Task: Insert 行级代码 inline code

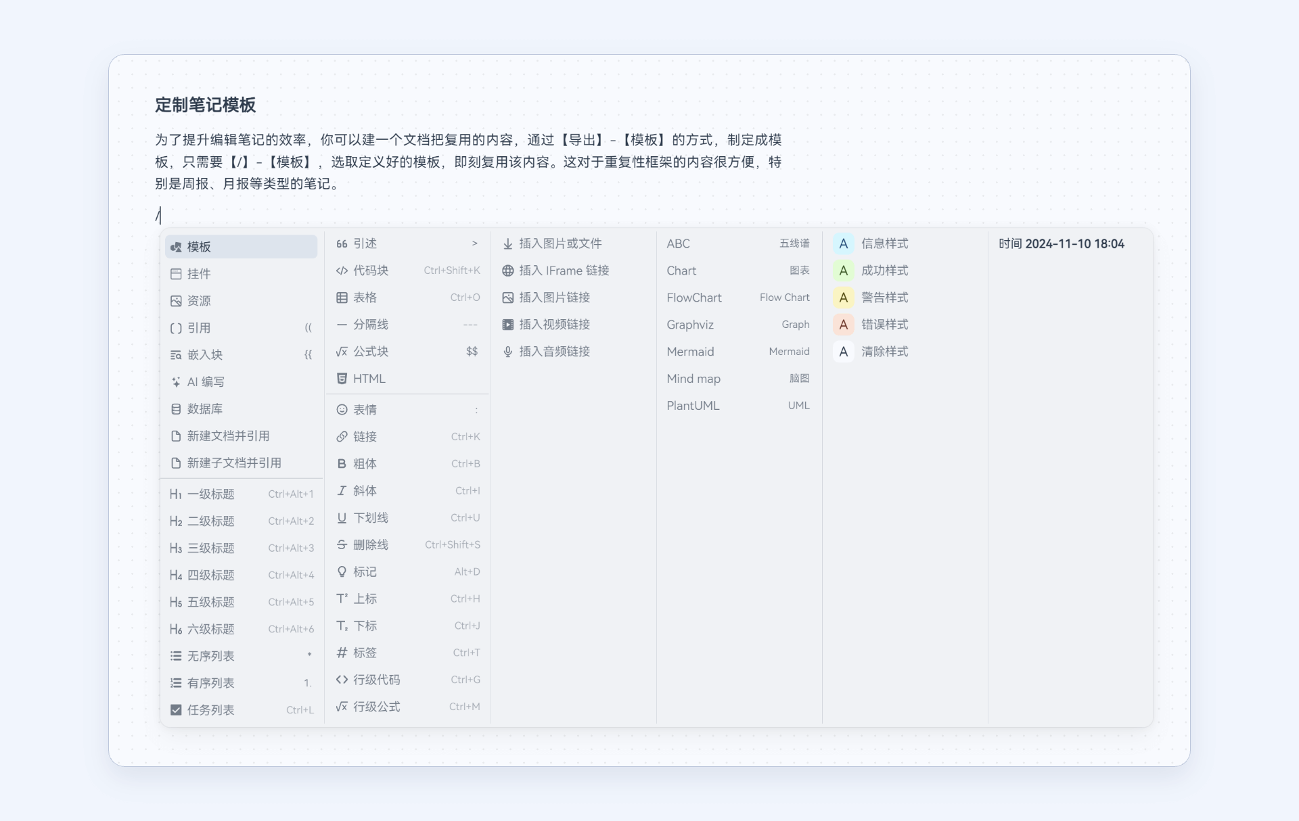Action: coord(407,680)
